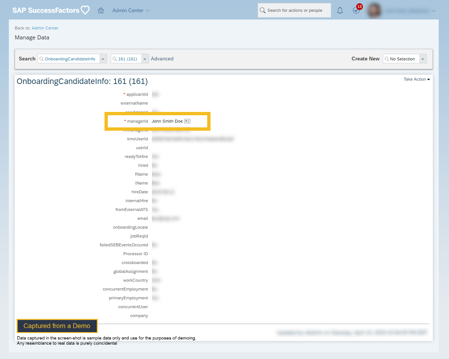
Task: Click the globalAssignment field label
Action: (x=131, y=271)
